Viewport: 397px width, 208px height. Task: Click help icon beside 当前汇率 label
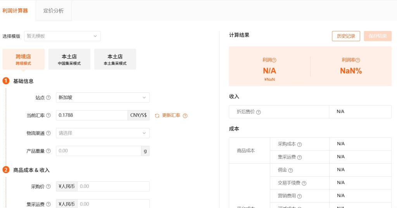tap(48, 116)
